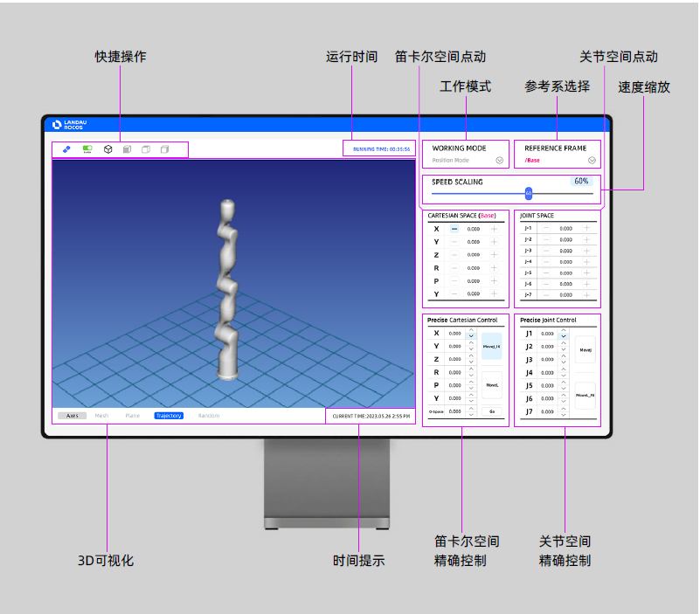The width and height of the screenshot is (700, 614).
Task: Click the MoveL button
Action: pos(492,384)
